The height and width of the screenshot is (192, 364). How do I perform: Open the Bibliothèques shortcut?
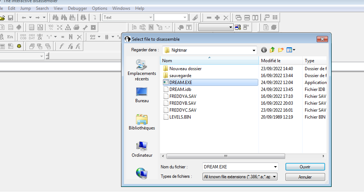pos(142,122)
